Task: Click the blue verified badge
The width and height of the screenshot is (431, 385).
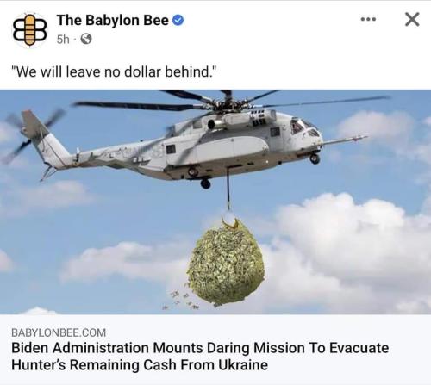Action: click(x=178, y=20)
